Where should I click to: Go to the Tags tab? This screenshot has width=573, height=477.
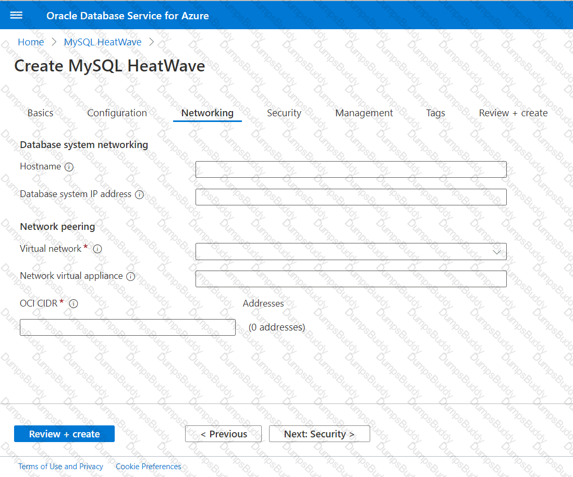pyautogui.click(x=435, y=113)
